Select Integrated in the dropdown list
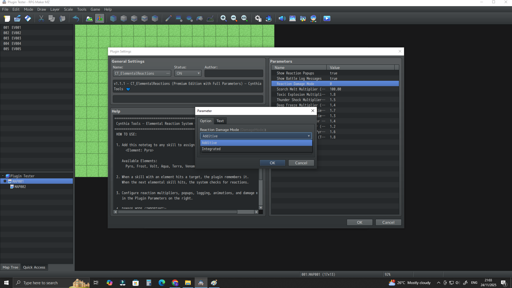This screenshot has width=512, height=288. click(211, 149)
